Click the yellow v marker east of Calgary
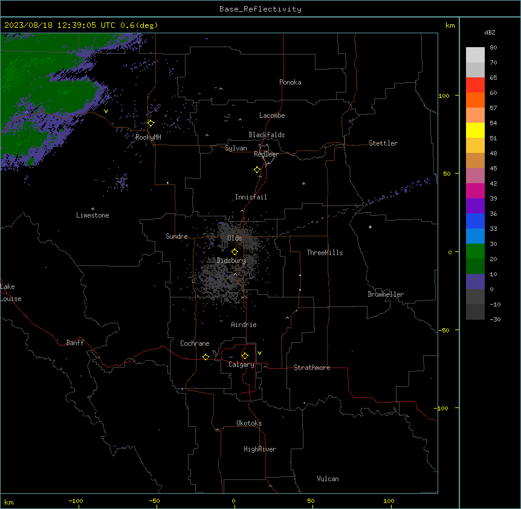This screenshot has height=509, width=521. tap(259, 353)
